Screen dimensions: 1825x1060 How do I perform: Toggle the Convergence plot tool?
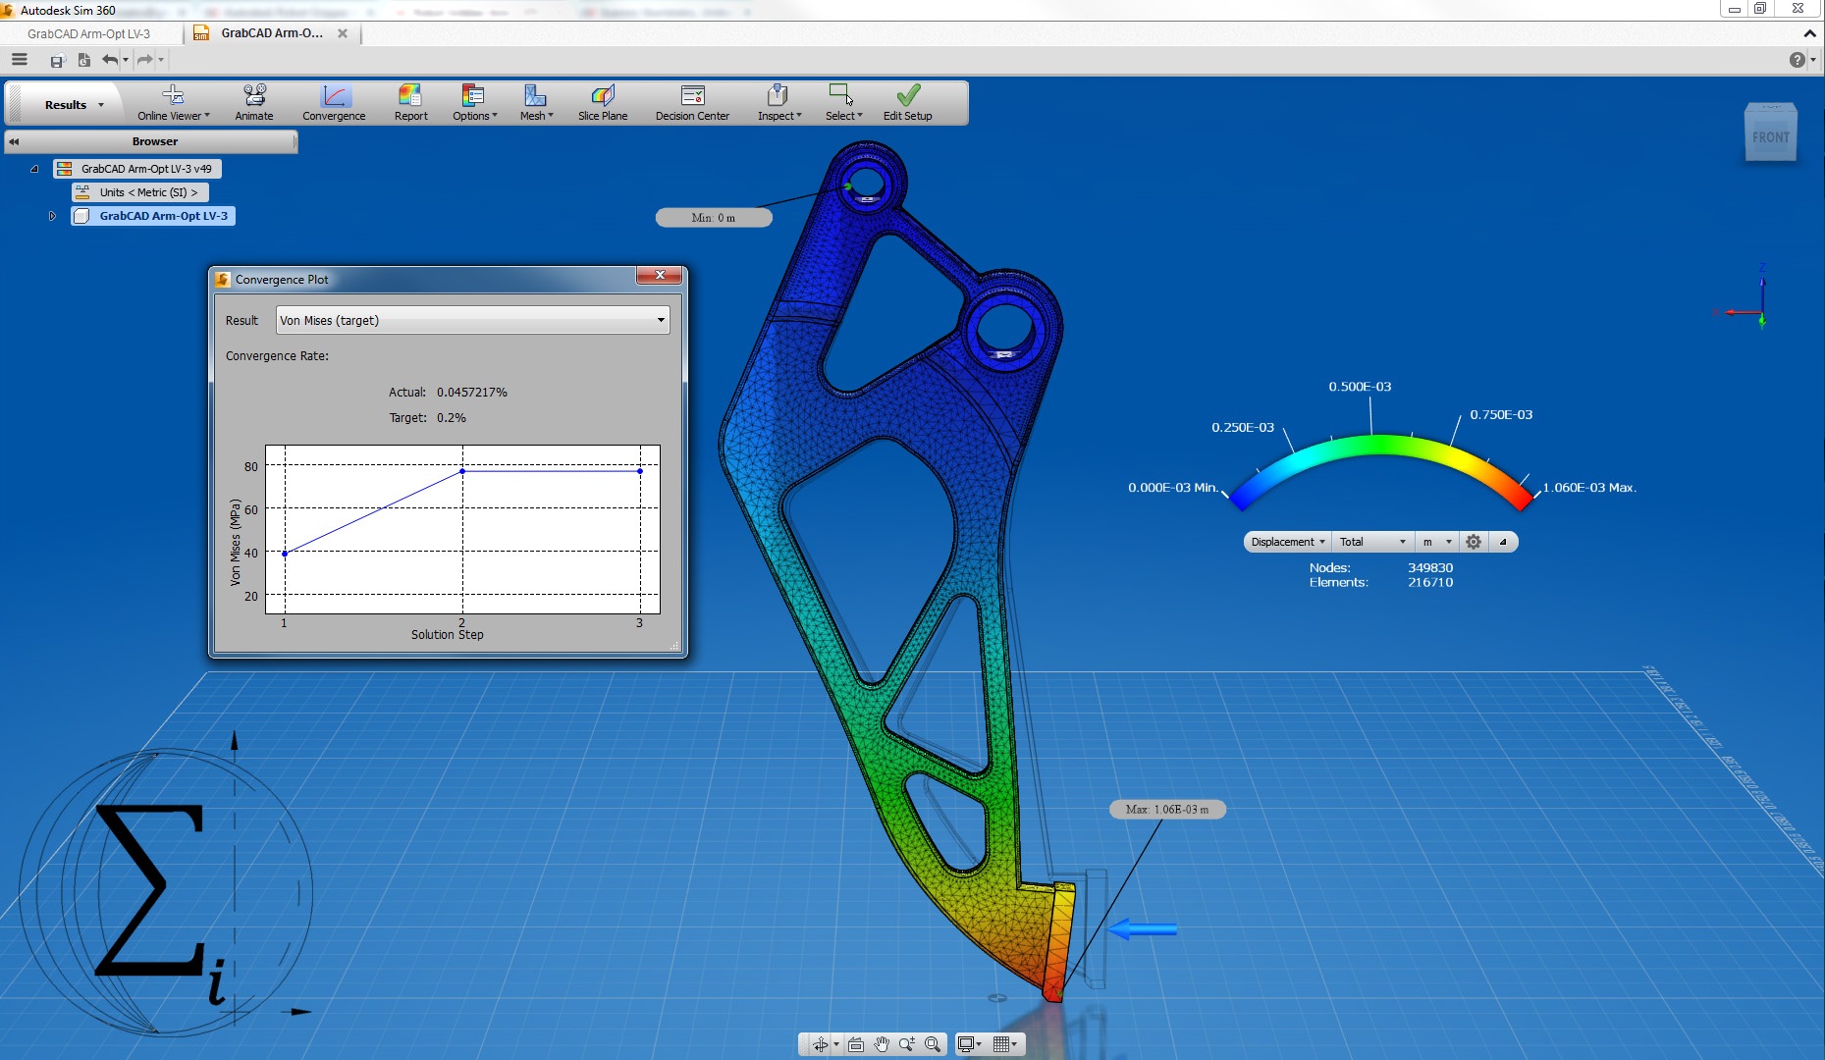[334, 103]
